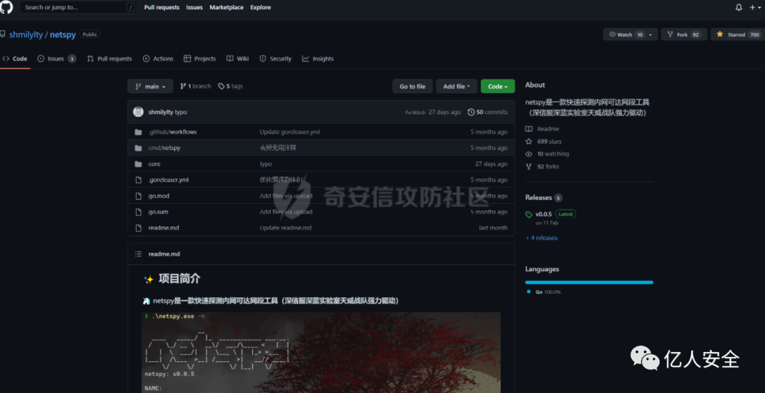The height and width of the screenshot is (393, 765).
Task: Click file icon beside go.sum
Action: point(138,212)
